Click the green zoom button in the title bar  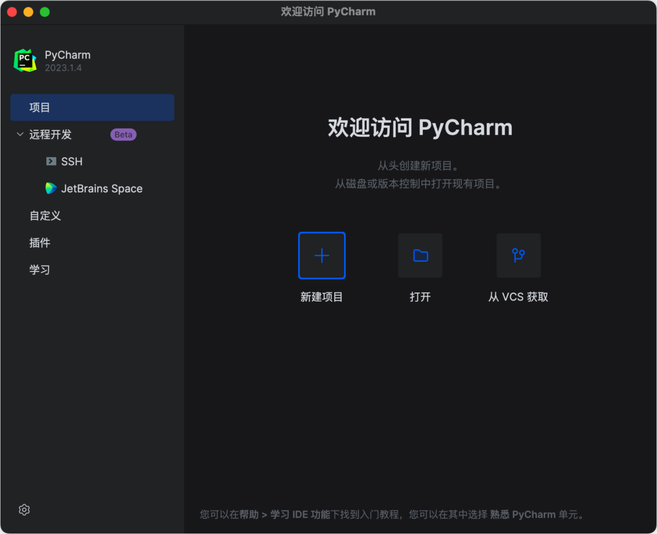tap(45, 11)
